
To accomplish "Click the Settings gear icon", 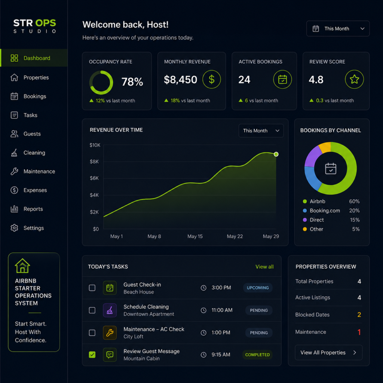I will pyautogui.click(x=14, y=228).
